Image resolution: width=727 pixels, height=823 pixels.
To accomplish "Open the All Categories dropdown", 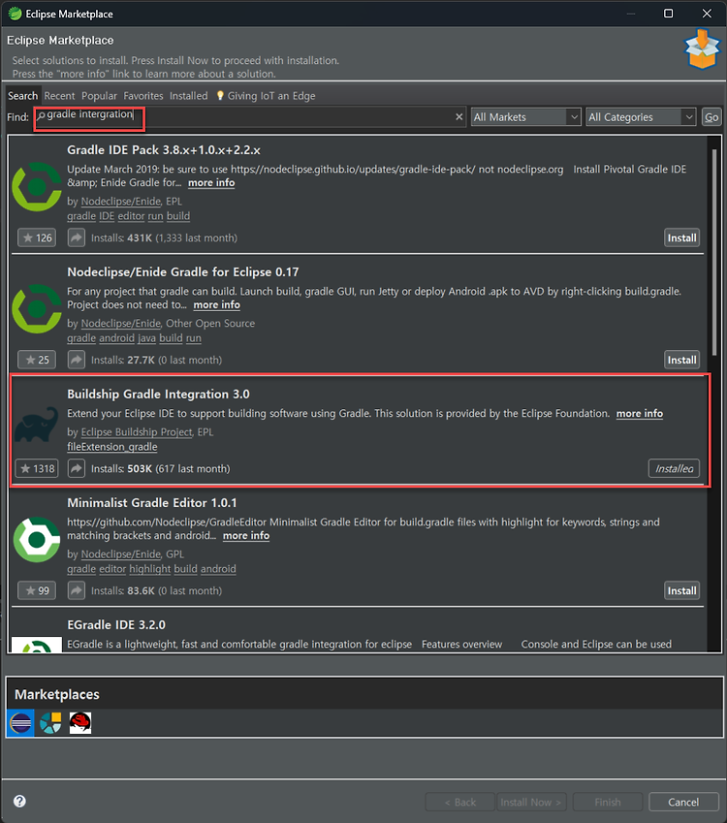I will pyautogui.click(x=641, y=116).
